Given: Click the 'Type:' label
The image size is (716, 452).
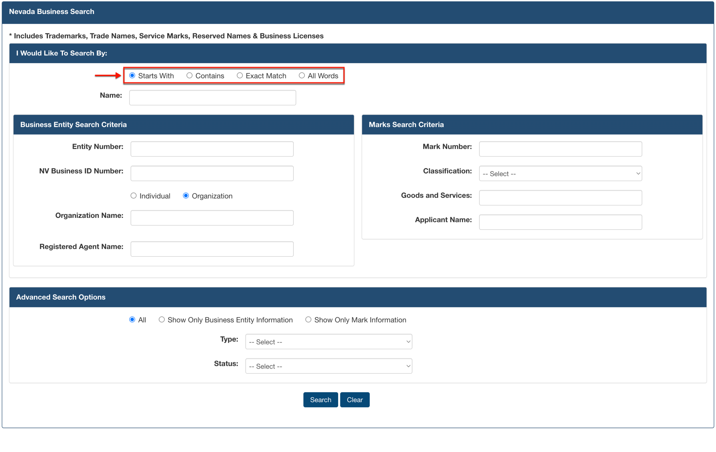Looking at the screenshot, I should [229, 339].
